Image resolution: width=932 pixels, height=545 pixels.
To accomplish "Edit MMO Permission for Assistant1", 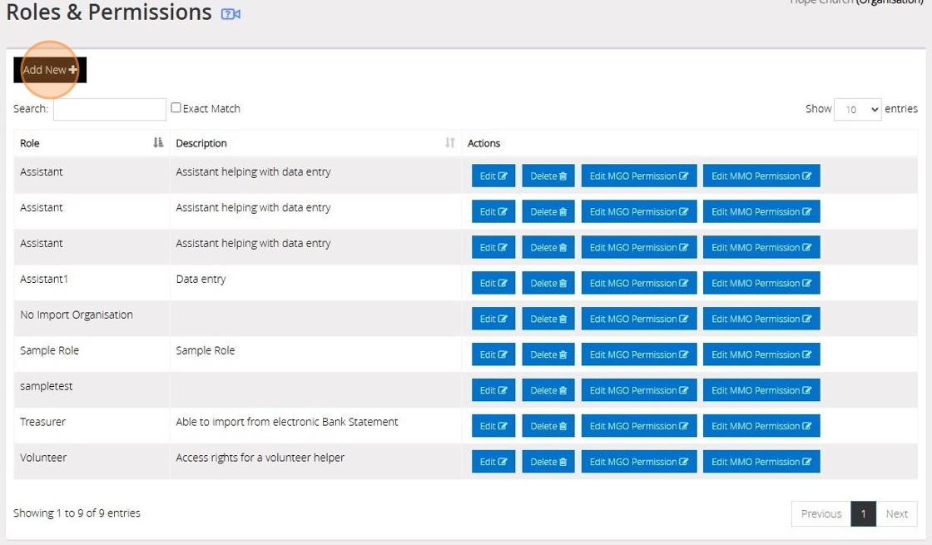I will tap(761, 283).
